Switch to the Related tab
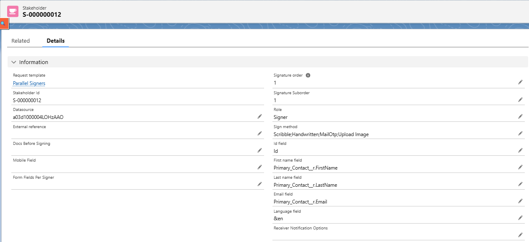Viewport: 529px width, 242px height. pyautogui.click(x=21, y=41)
